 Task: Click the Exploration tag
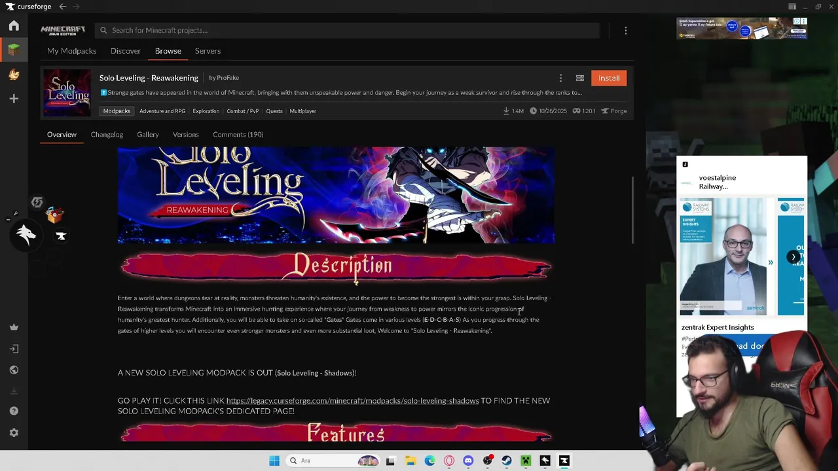[x=206, y=111]
